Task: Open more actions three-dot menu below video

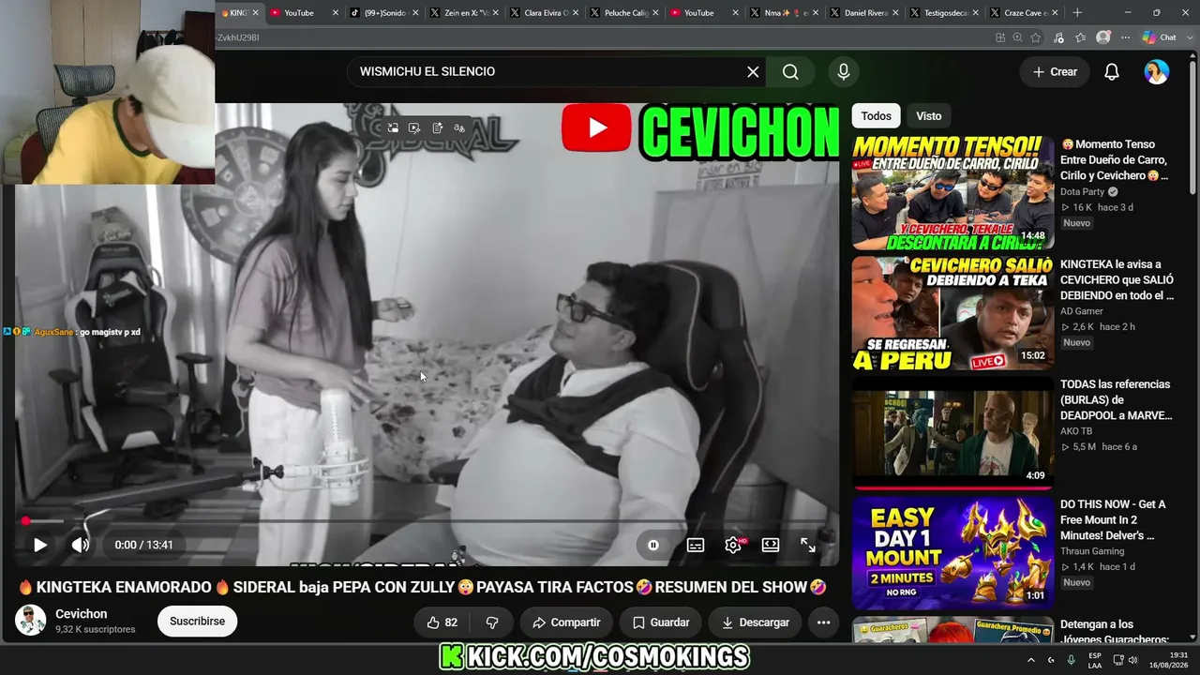Action: (823, 622)
